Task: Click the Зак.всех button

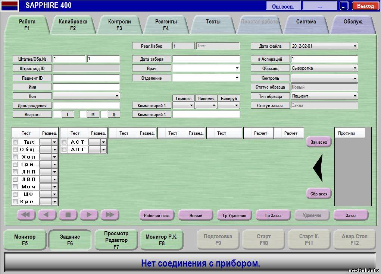Action: tap(319, 142)
